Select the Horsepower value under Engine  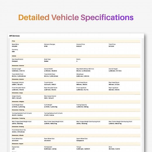tap(50, 149)
